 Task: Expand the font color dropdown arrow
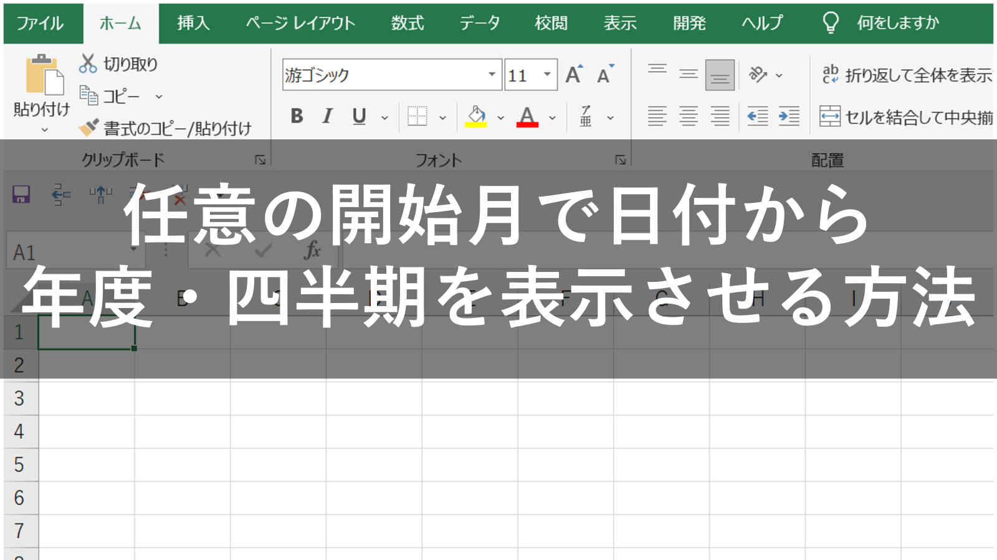552,118
